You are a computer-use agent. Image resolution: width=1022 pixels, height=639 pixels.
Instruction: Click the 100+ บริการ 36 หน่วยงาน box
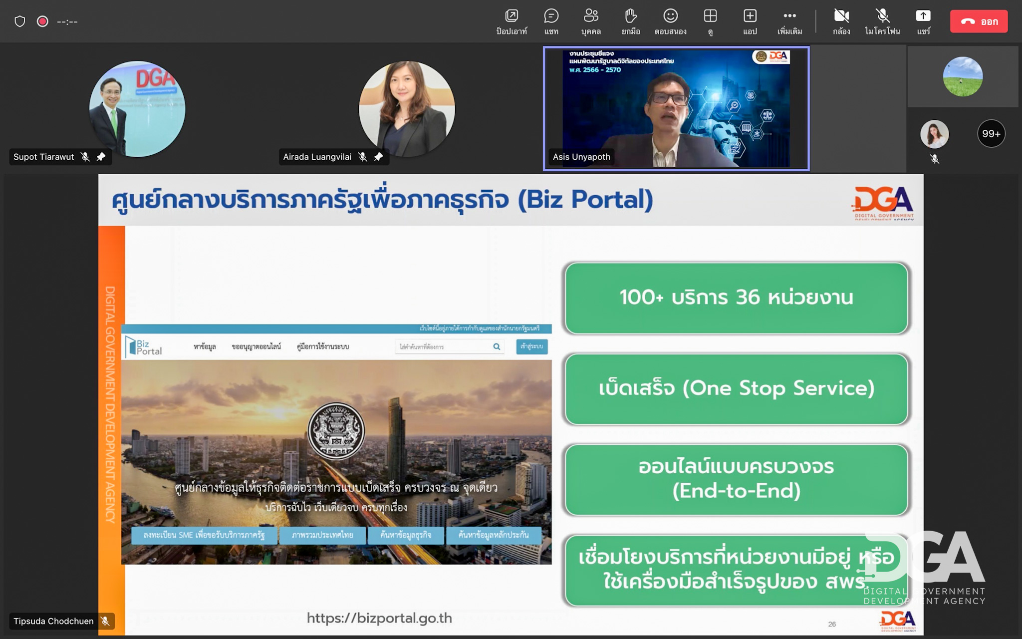[x=736, y=298]
